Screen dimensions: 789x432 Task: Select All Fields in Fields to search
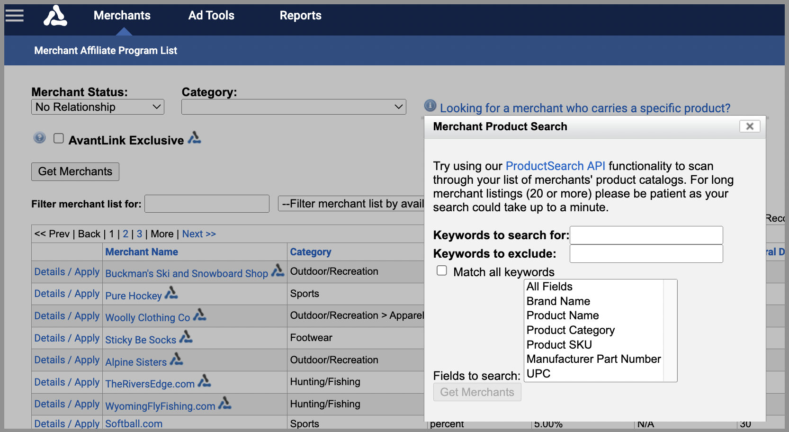coord(594,287)
